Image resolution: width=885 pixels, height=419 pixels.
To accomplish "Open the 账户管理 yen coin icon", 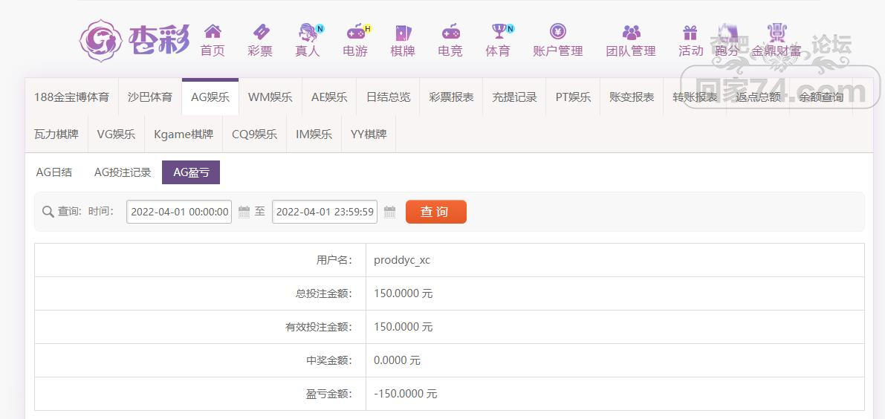I will (x=557, y=31).
